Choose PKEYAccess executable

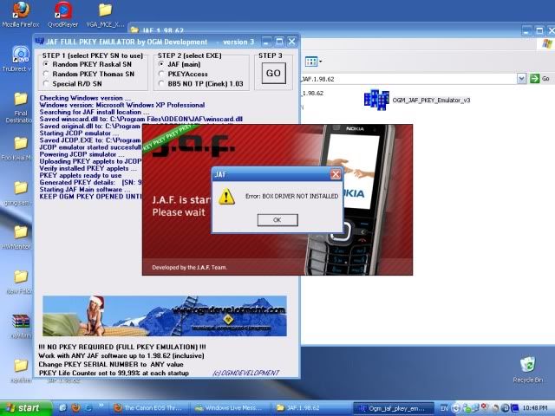pyautogui.click(x=183, y=74)
